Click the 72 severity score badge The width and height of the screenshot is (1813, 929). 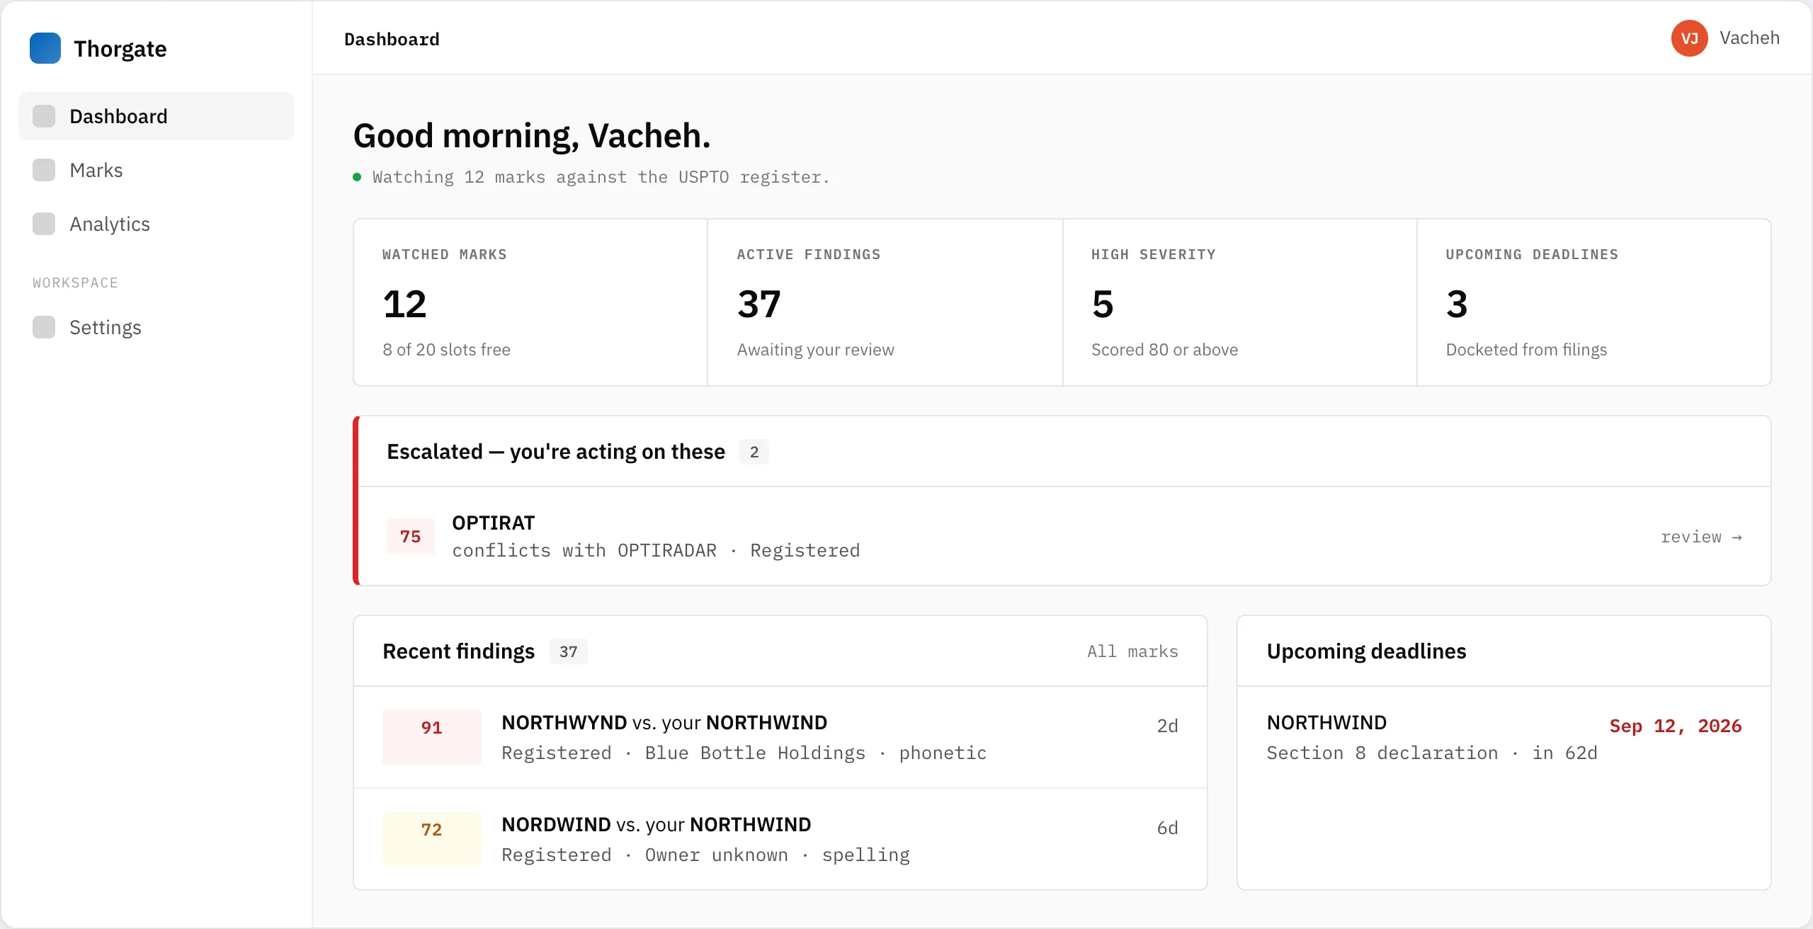pyautogui.click(x=432, y=839)
